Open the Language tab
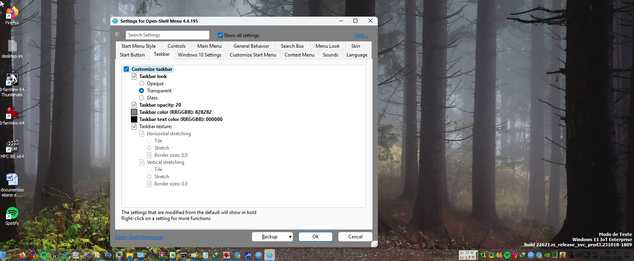The width and height of the screenshot is (634, 261). click(357, 55)
